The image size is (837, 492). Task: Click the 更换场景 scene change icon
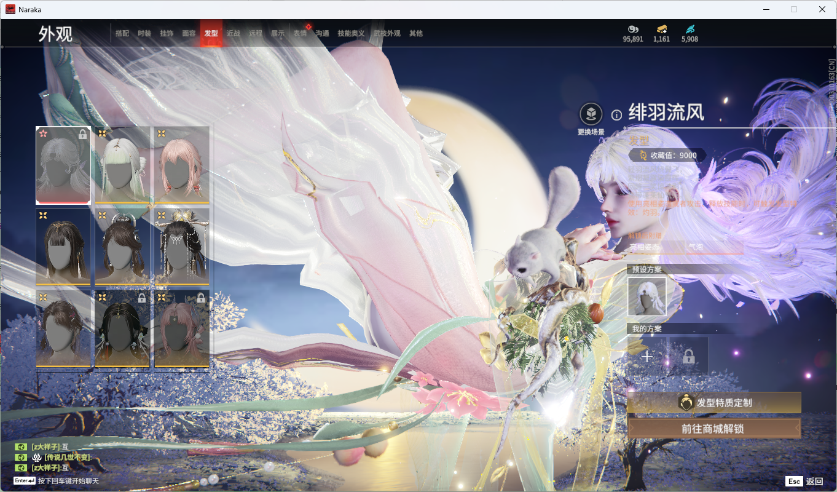point(591,114)
